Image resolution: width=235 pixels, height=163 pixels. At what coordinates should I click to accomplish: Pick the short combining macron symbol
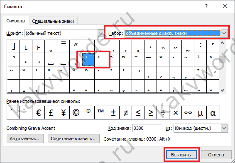pos(138,59)
